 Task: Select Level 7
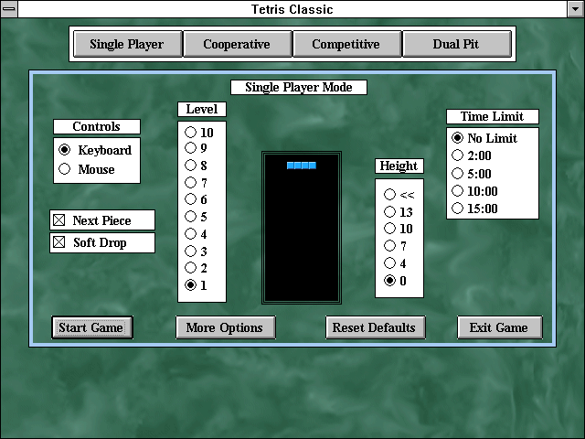click(196, 183)
